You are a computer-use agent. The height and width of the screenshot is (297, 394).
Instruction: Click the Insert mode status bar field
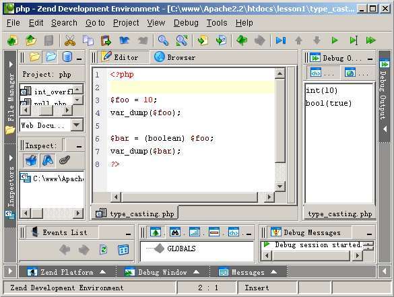(267, 288)
